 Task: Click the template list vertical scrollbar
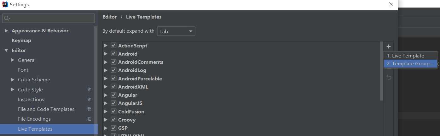381,71
